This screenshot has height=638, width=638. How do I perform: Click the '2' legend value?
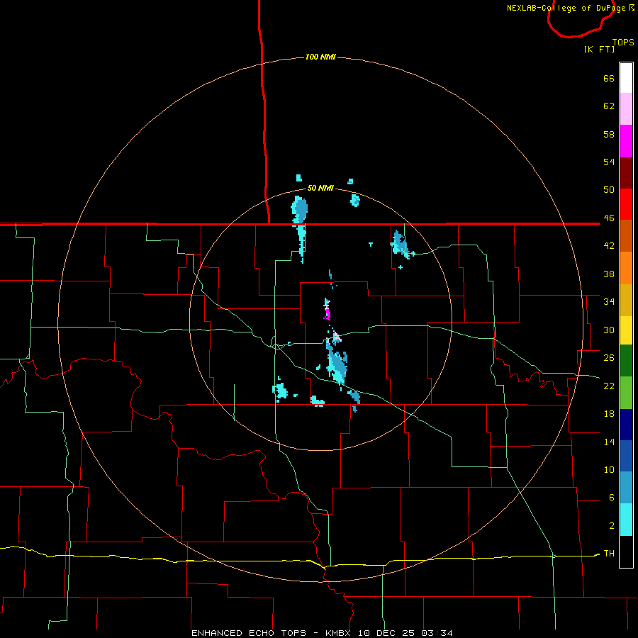click(x=612, y=526)
